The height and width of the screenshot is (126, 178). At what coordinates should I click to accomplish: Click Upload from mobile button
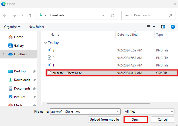[x=104, y=120]
